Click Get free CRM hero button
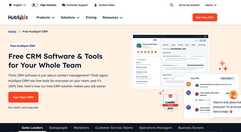The height and width of the screenshot is (132, 241). pos(23,97)
